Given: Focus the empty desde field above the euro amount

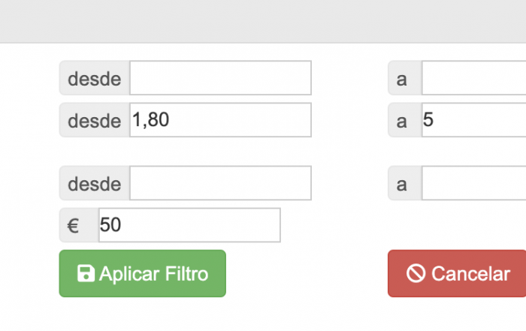Looking at the screenshot, I should (x=220, y=183).
